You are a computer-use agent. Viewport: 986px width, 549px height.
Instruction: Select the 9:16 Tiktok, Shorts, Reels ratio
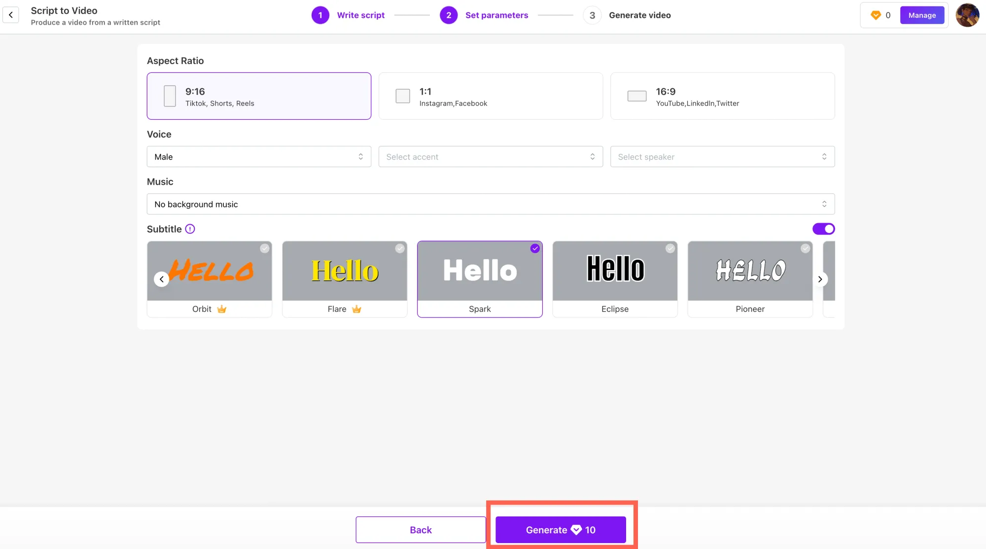[259, 96]
